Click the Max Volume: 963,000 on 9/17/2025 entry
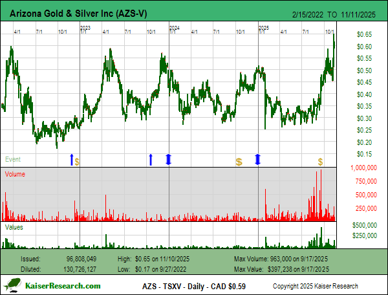Viewport: 388px width, 295px height. click(x=281, y=259)
